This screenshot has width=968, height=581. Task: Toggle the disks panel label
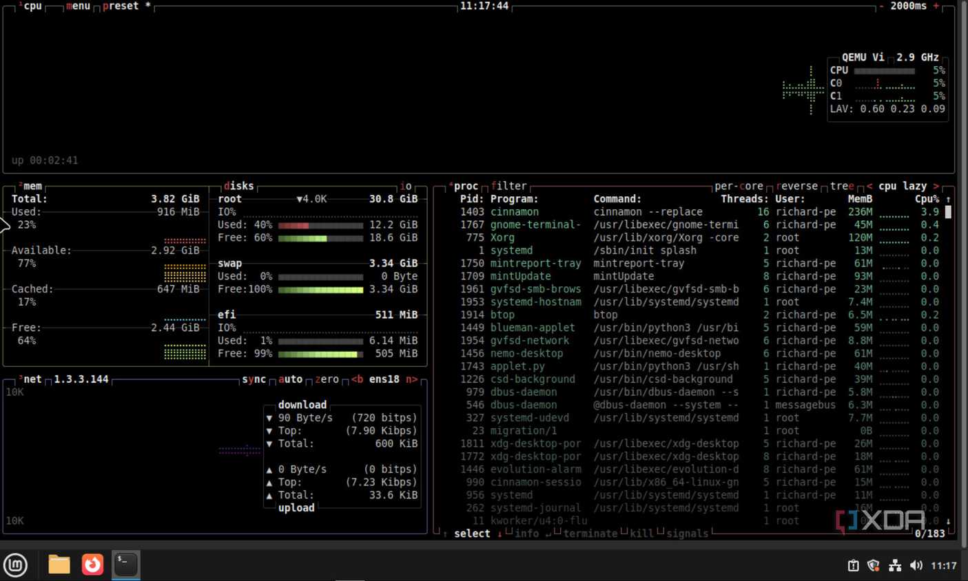coord(239,186)
